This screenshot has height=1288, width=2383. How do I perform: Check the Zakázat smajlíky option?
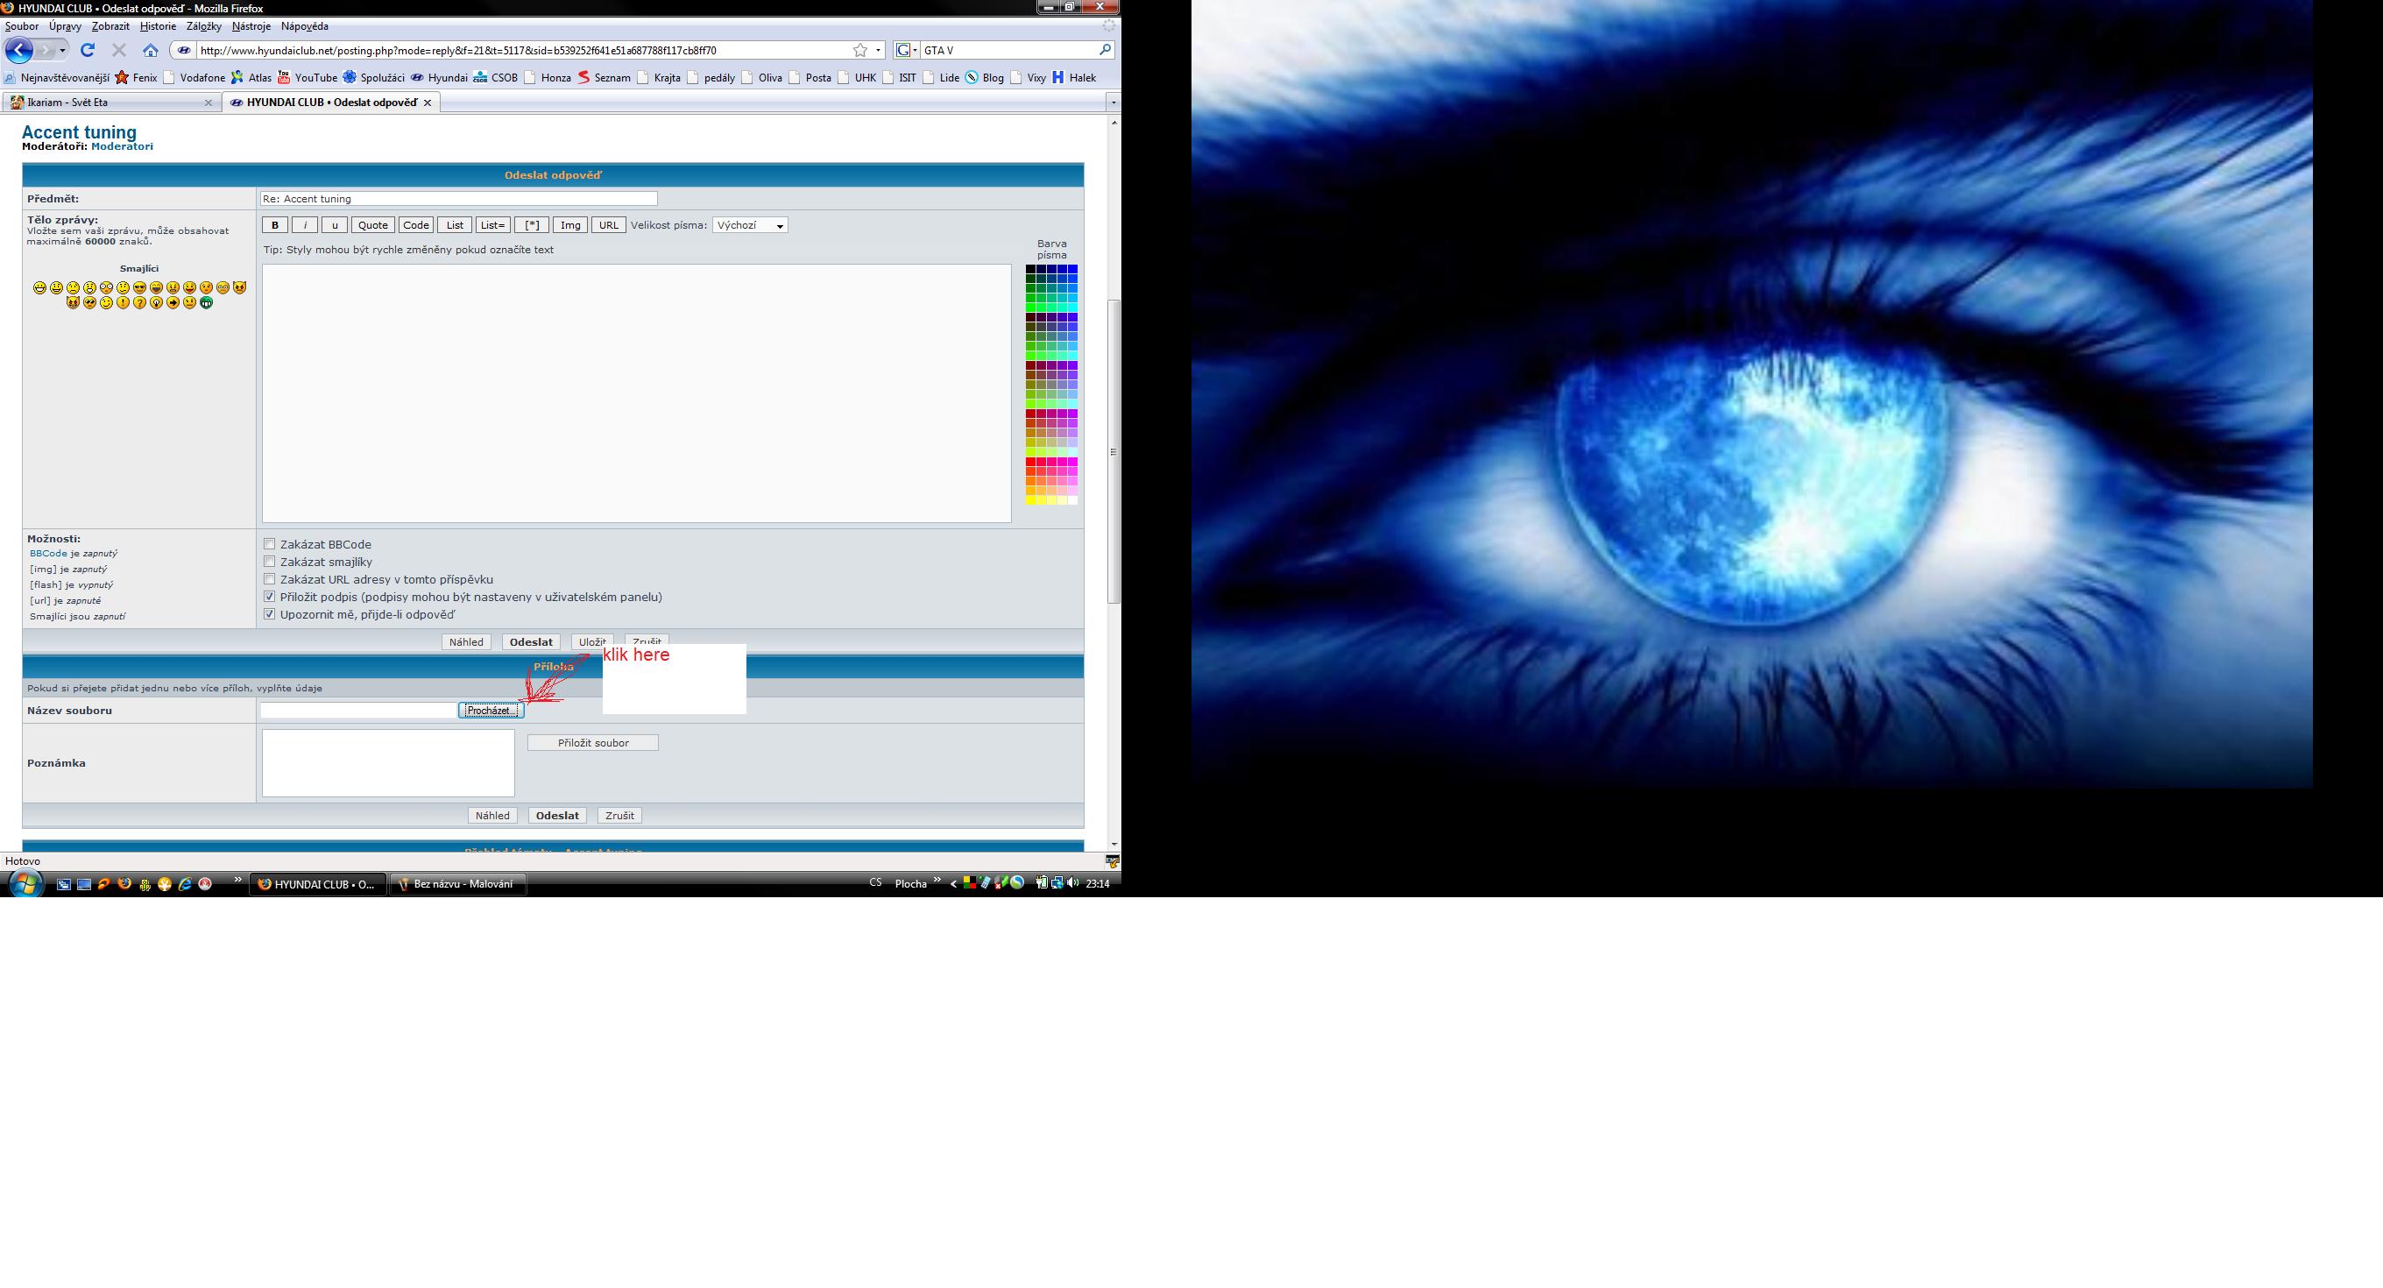click(x=269, y=562)
